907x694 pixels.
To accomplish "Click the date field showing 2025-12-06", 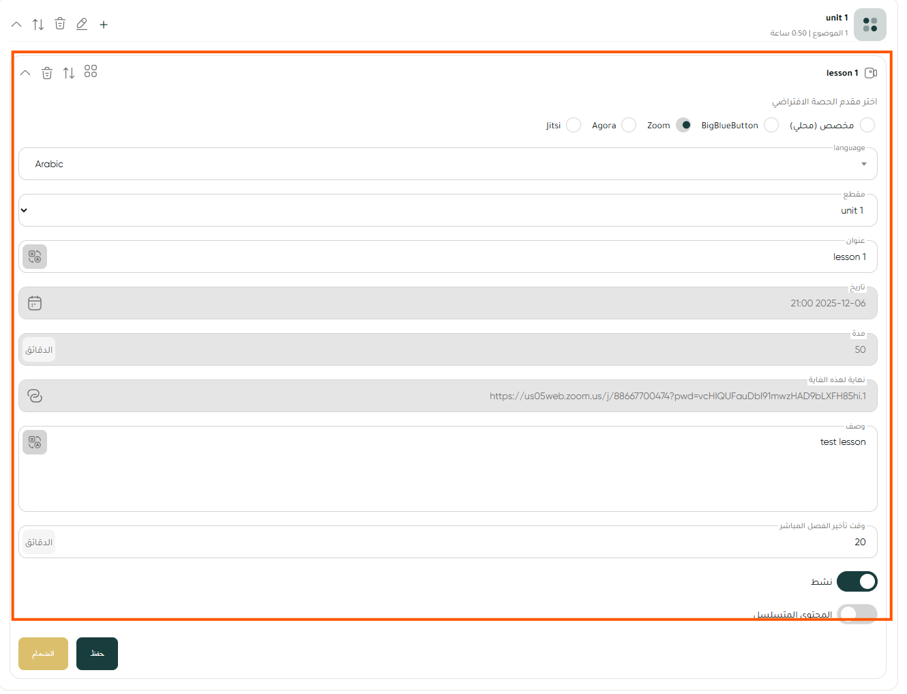I will pos(448,303).
